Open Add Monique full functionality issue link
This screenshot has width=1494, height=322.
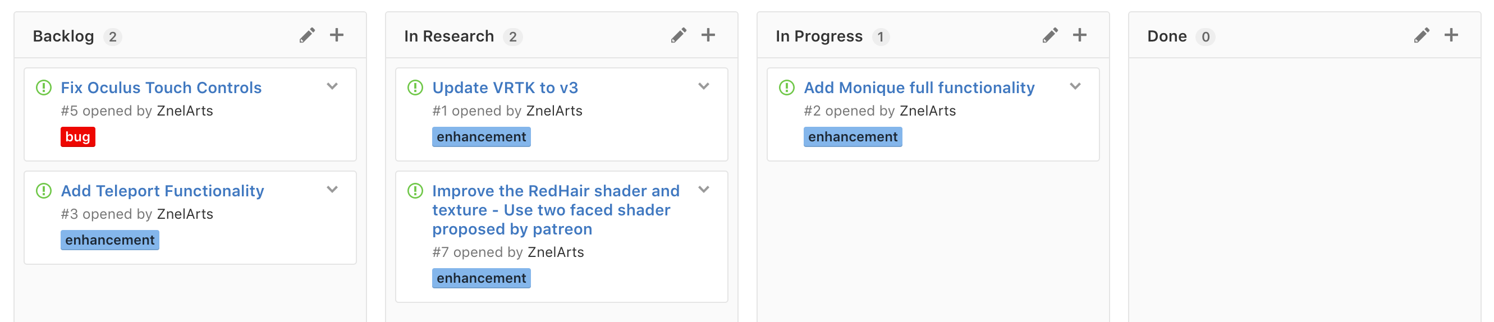click(919, 88)
